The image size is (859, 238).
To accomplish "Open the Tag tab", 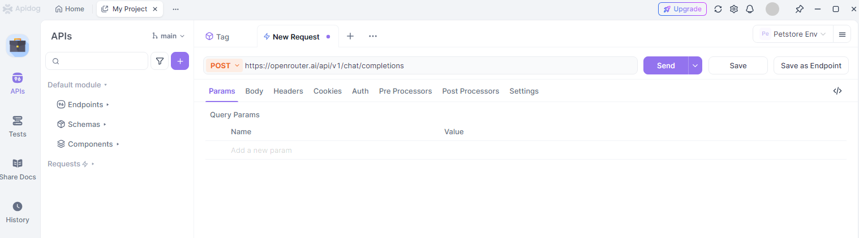I will tap(217, 37).
